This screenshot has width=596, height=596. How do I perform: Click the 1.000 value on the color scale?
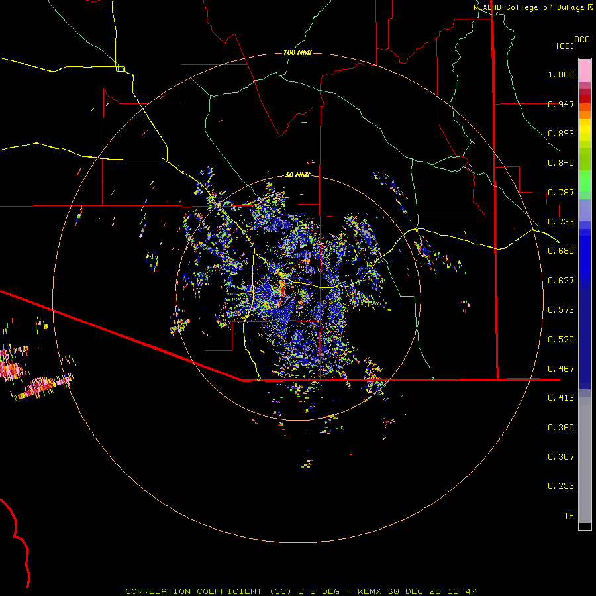[x=561, y=74]
